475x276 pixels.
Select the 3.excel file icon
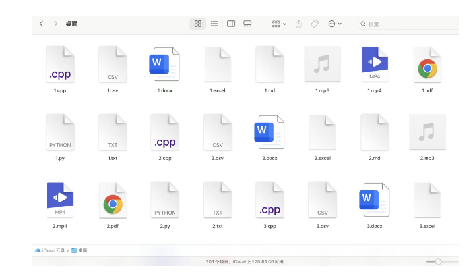point(427,200)
